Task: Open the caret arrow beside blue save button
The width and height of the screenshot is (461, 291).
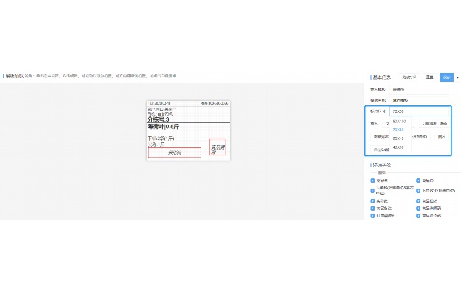Action: [457, 77]
